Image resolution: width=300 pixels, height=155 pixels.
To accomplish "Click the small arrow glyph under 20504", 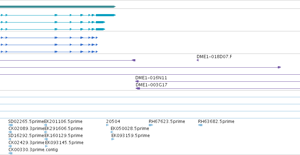I will (107, 125).
